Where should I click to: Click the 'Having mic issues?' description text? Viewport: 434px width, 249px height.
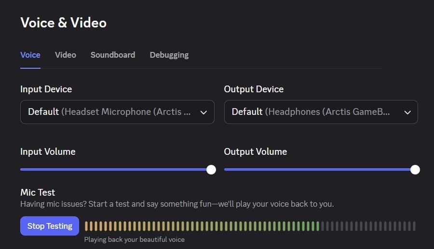click(177, 204)
